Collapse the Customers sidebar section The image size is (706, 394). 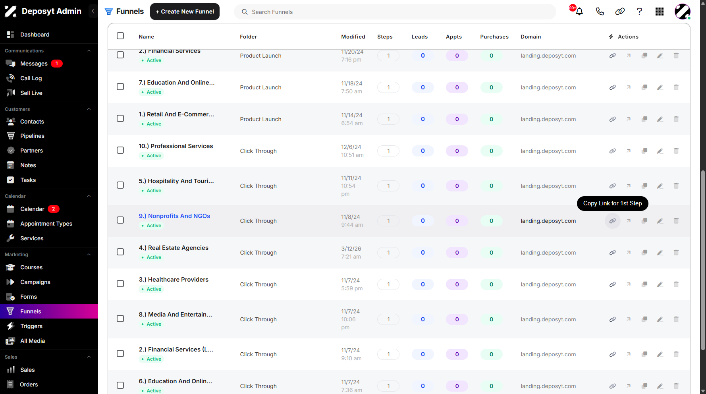89,109
